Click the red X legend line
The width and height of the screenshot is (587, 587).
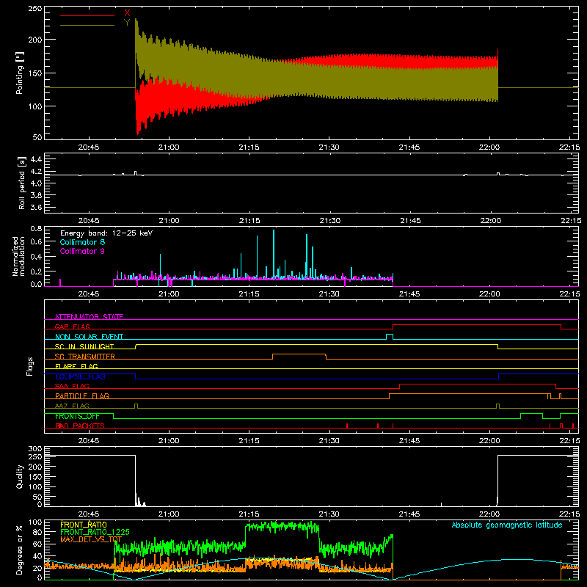pyautogui.click(x=87, y=15)
